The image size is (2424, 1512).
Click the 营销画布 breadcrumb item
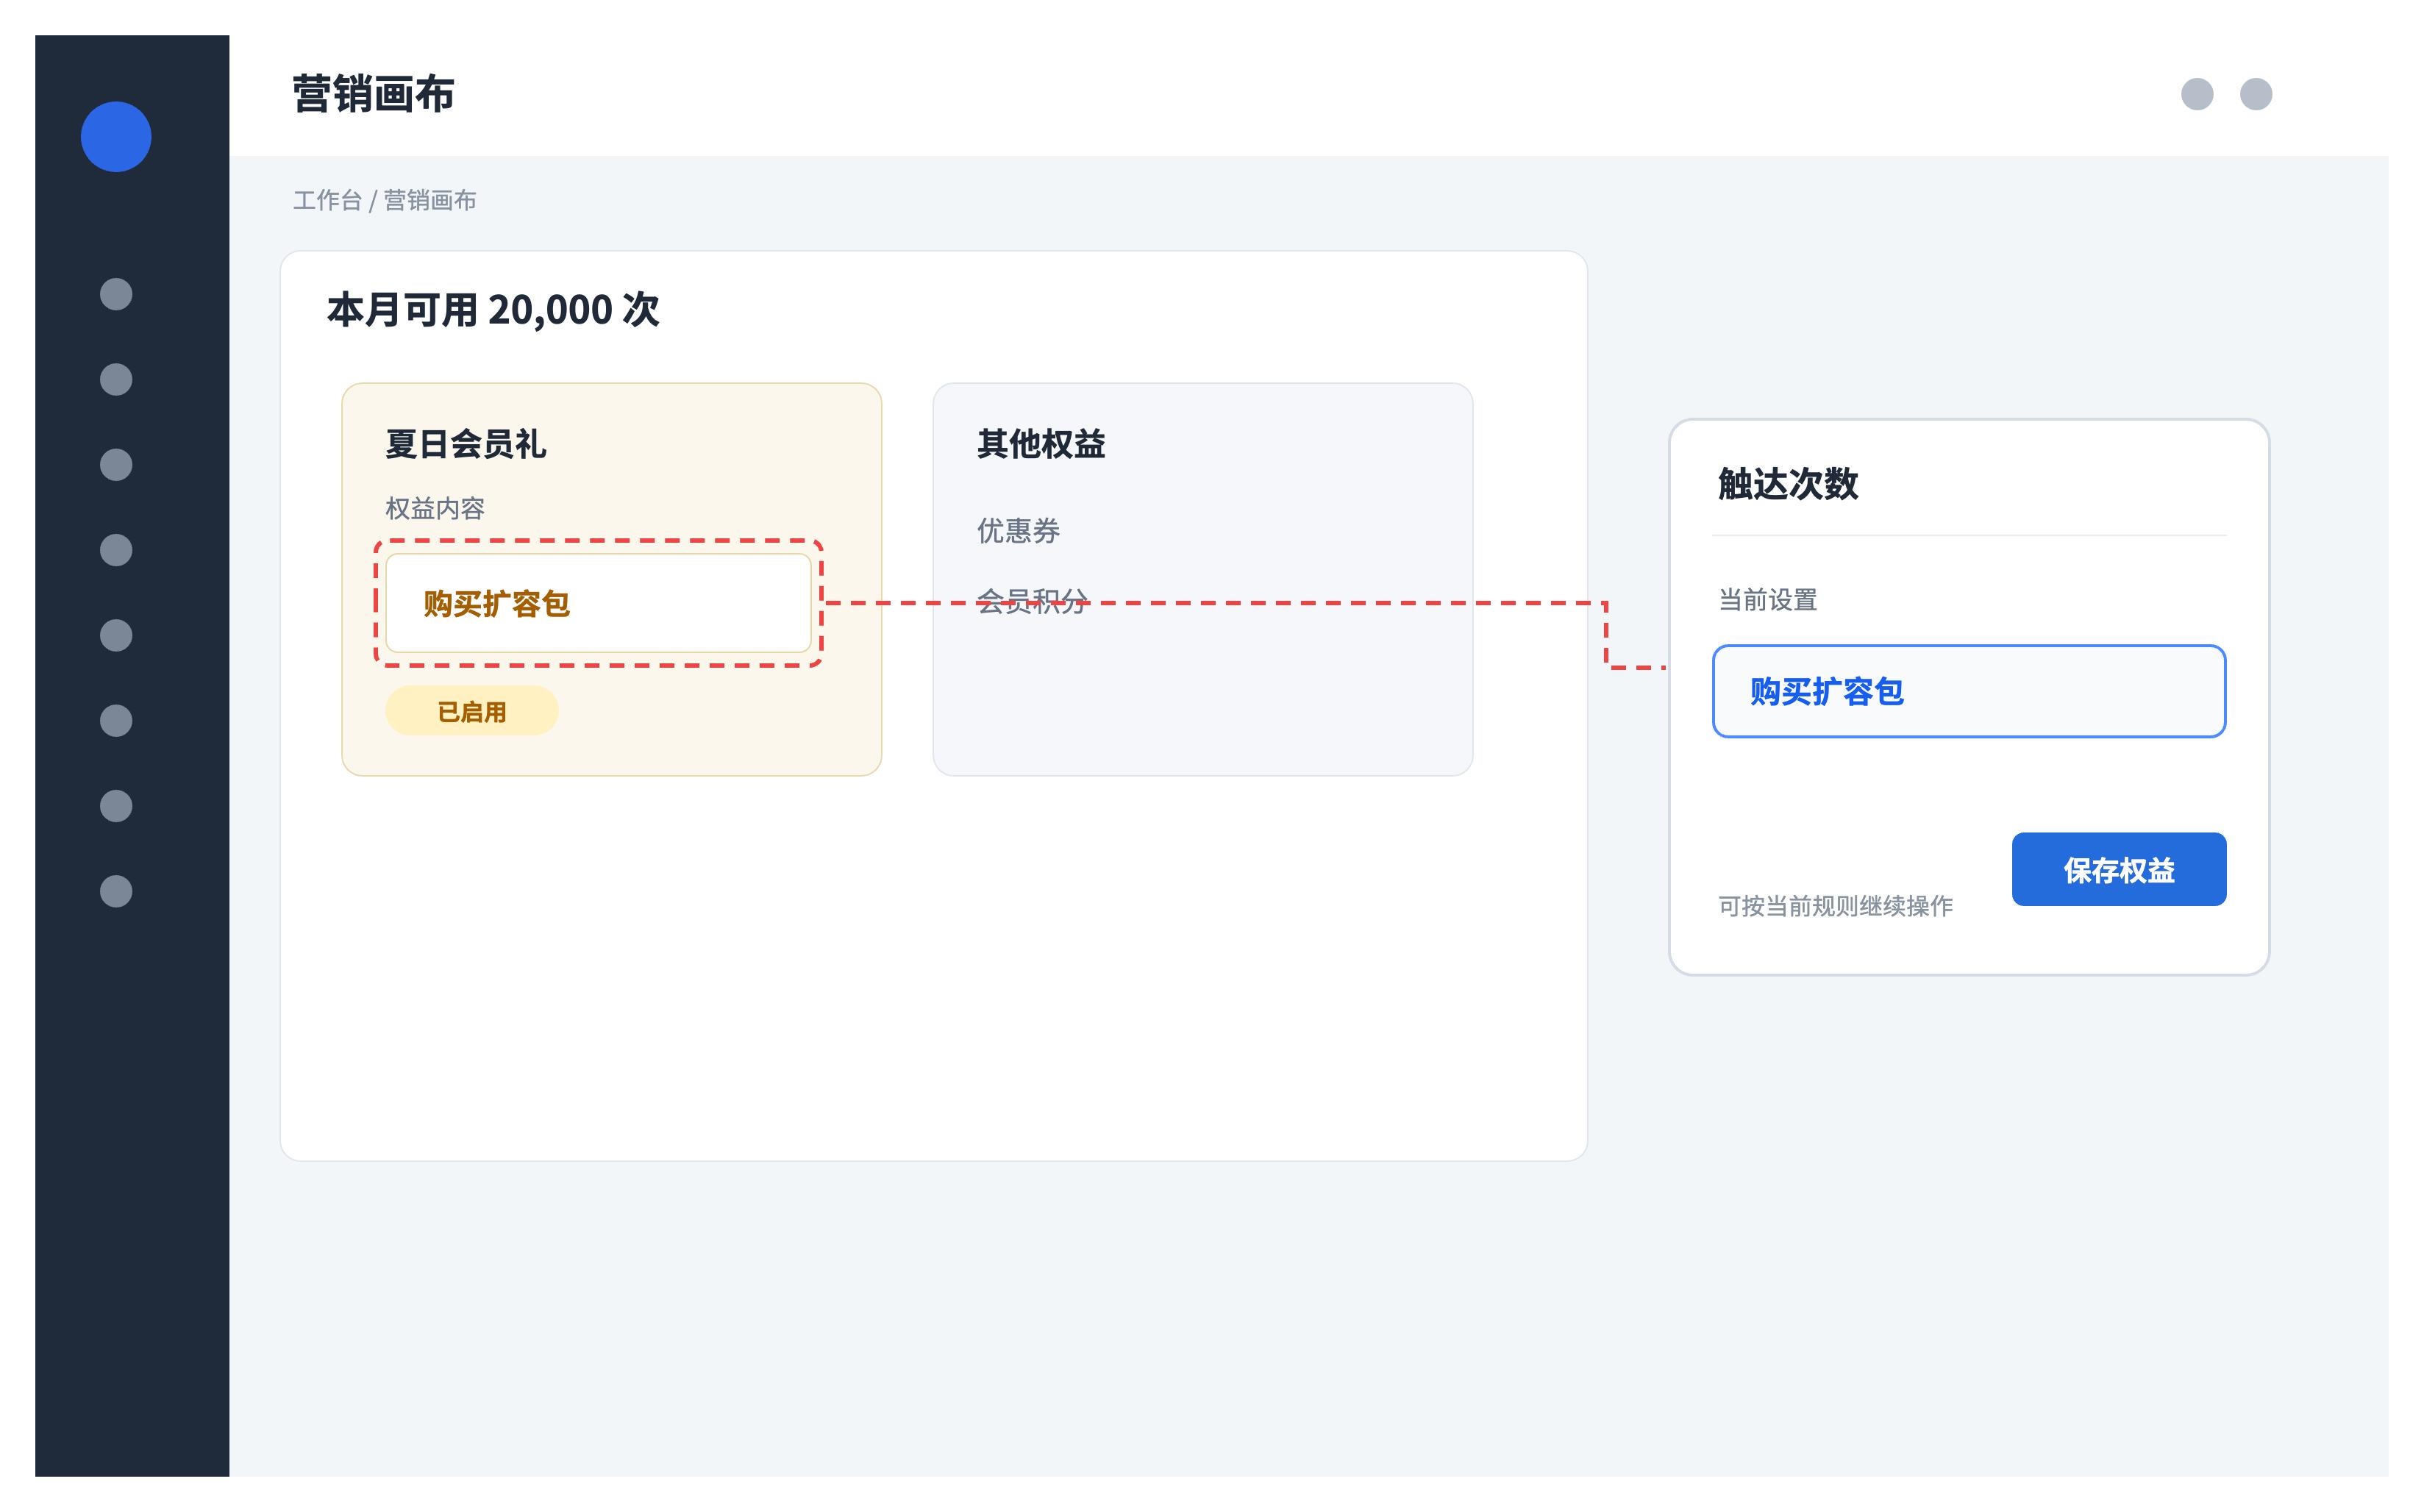click(x=430, y=200)
